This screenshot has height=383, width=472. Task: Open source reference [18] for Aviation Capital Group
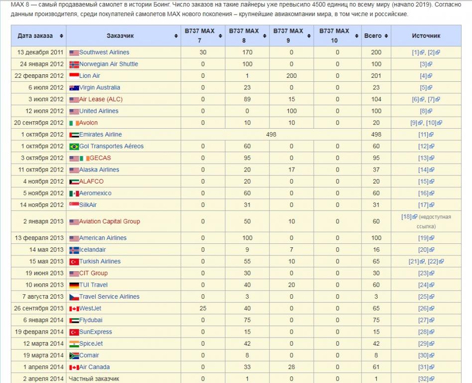[406, 217]
